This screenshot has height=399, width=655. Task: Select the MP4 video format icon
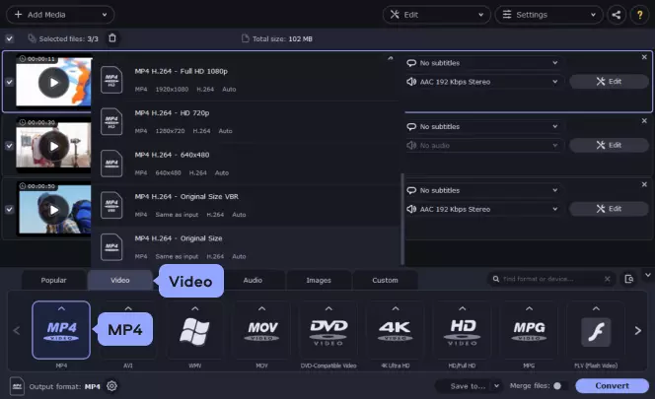tap(61, 330)
